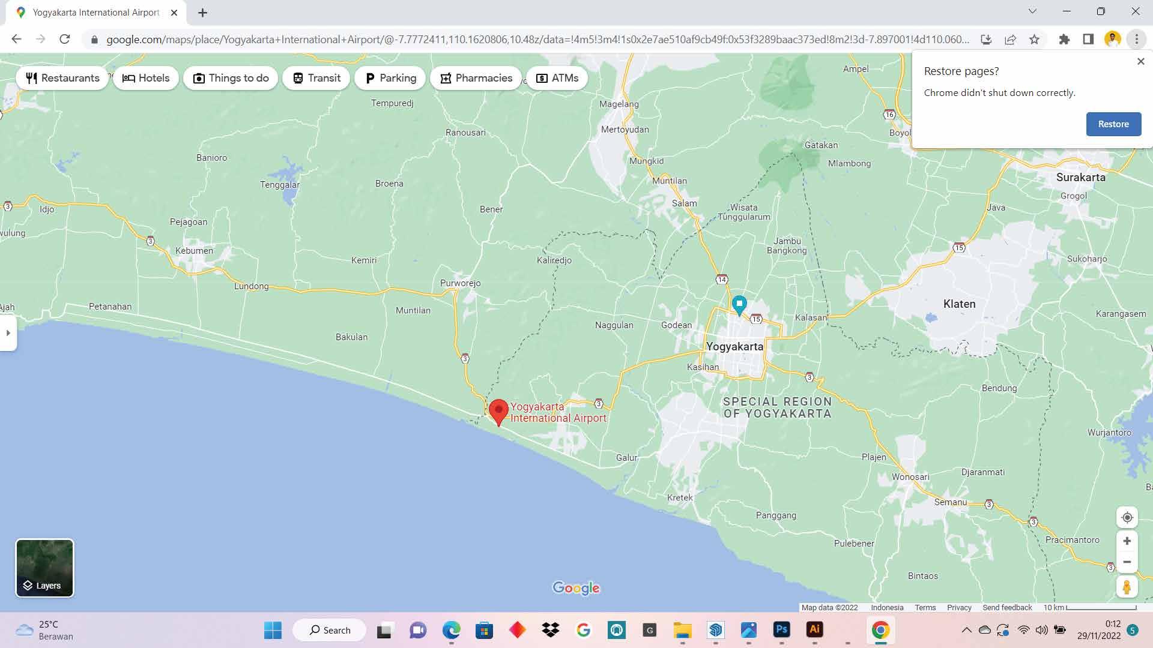Go back to the previous page

pos(16,40)
